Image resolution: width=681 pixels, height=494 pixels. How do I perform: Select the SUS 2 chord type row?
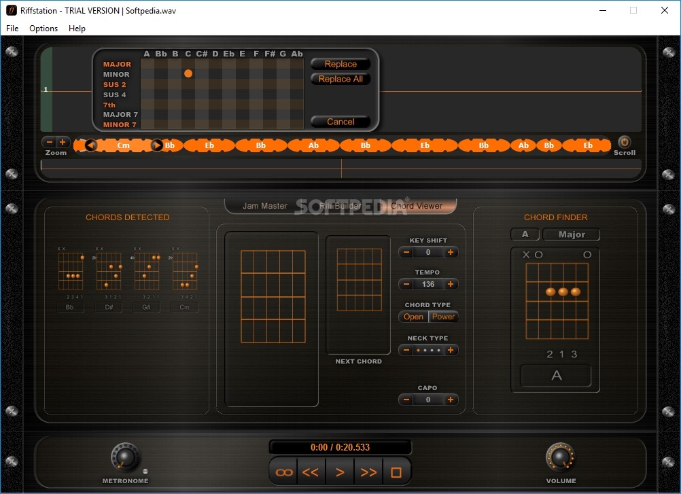[x=115, y=85]
